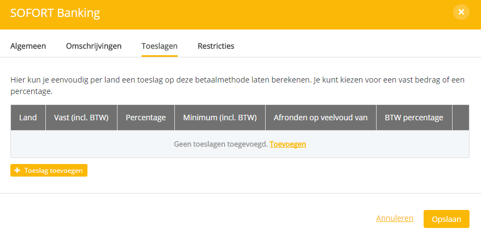Open the Omschrijvingen tab
The width and height of the screenshot is (481, 234).
click(94, 46)
